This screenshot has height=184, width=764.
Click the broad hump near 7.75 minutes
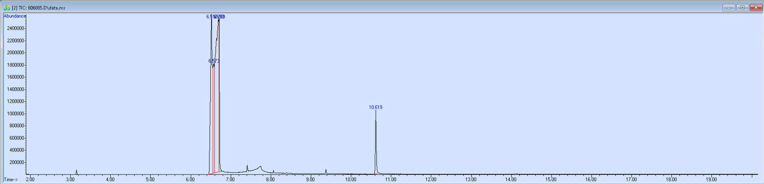tap(260, 167)
